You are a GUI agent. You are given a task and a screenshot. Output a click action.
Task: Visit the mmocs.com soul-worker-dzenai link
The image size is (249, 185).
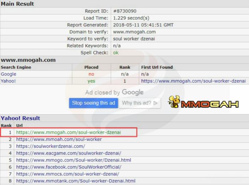point(68,174)
